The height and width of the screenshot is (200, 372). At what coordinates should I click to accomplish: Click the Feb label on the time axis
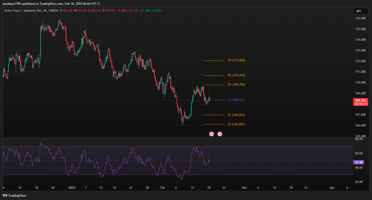pos(162,188)
